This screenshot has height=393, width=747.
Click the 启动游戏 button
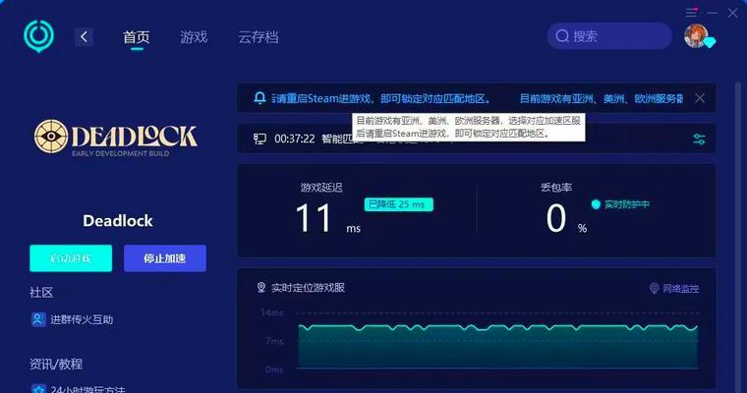click(71, 258)
